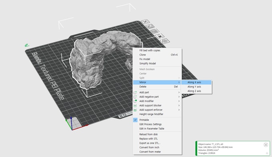The width and height of the screenshot is (272, 157).
Task: Expand the Add part submenu arrow
Action: (x=179, y=92)
